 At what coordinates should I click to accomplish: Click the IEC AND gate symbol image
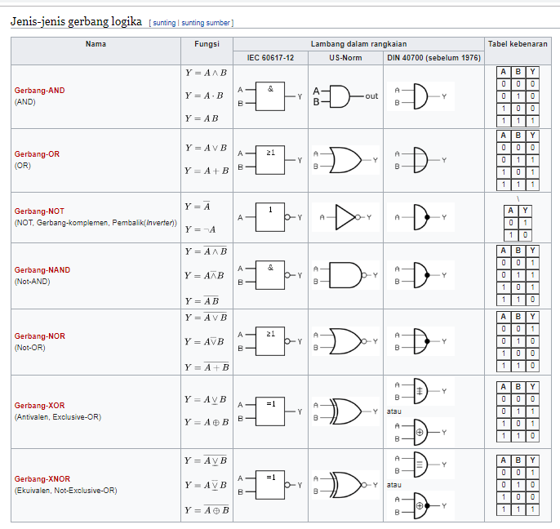click(x=270, y=96)
